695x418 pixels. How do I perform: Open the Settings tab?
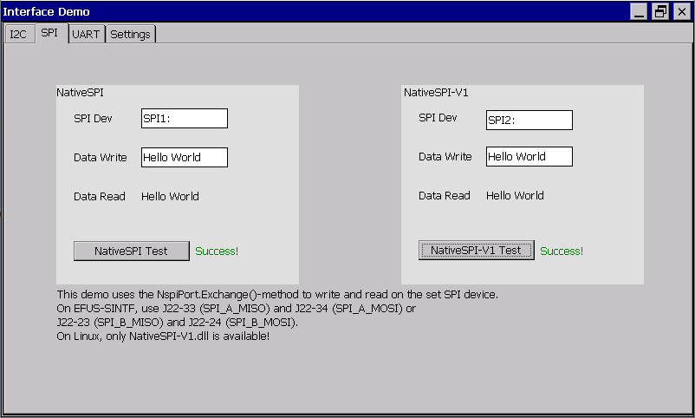(130, 34)
